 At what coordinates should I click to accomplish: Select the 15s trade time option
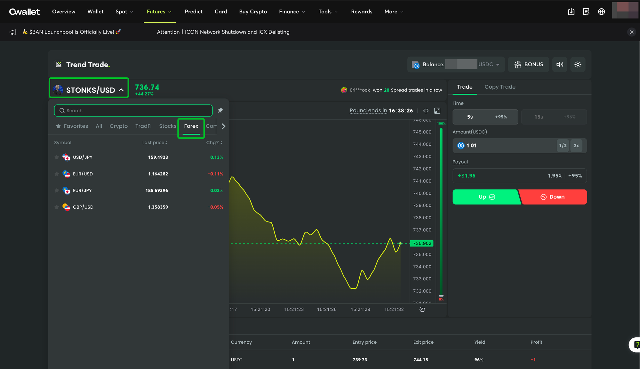(554, 117)
